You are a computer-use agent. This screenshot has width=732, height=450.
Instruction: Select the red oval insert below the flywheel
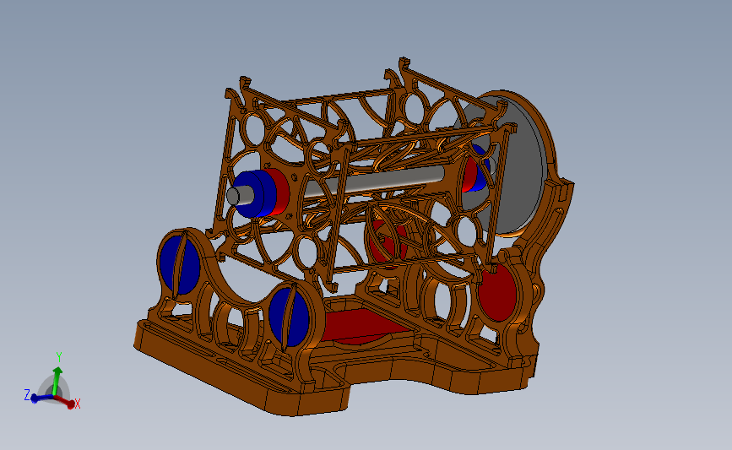[x=498, y=293]
